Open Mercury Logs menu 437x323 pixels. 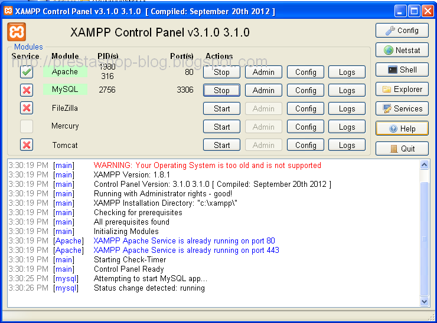[x=347, y=127]
